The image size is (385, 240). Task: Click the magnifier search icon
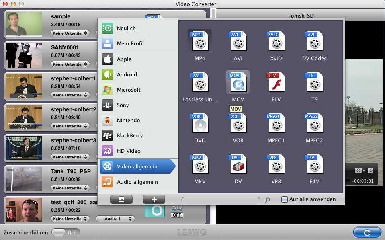pos(267,200)
